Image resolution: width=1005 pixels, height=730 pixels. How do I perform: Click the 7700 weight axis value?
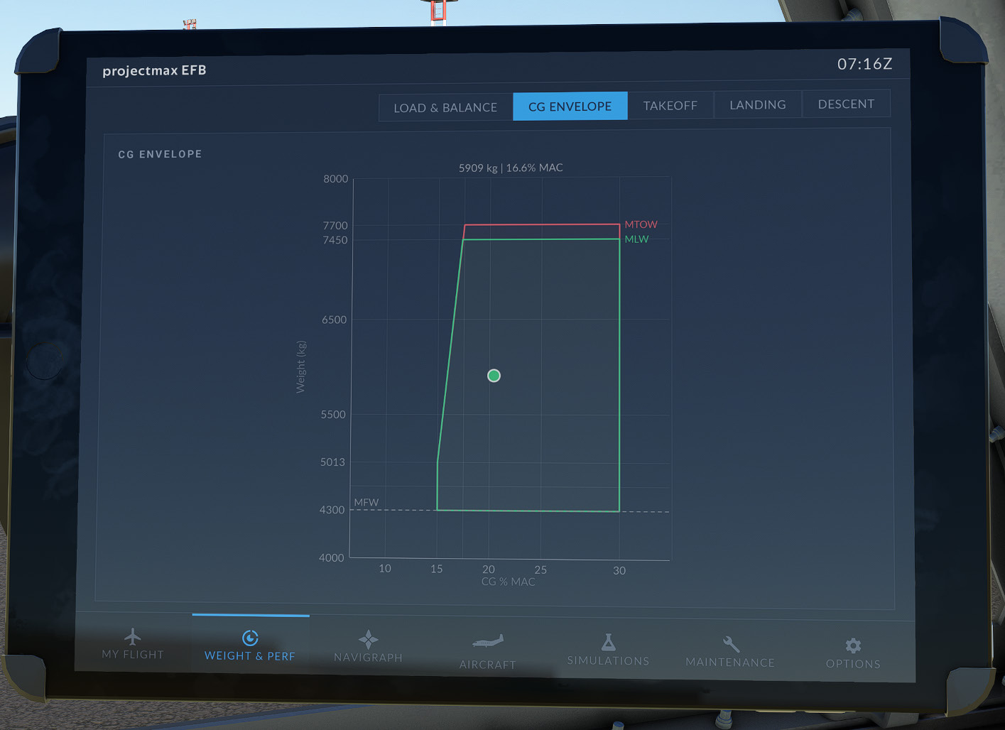coord(335,225)
